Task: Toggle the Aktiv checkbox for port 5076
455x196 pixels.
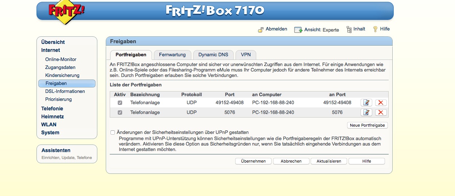Action: (120, 113)
